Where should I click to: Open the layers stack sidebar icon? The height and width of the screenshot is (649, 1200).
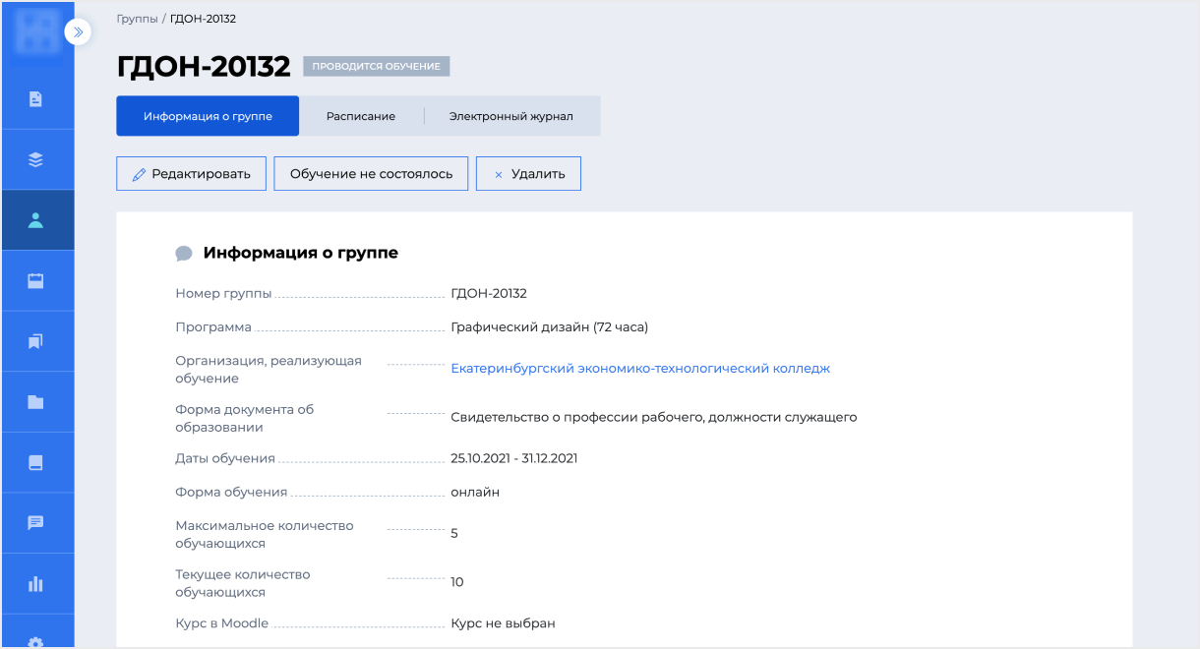pyautogui.click(x=36, y=159)
